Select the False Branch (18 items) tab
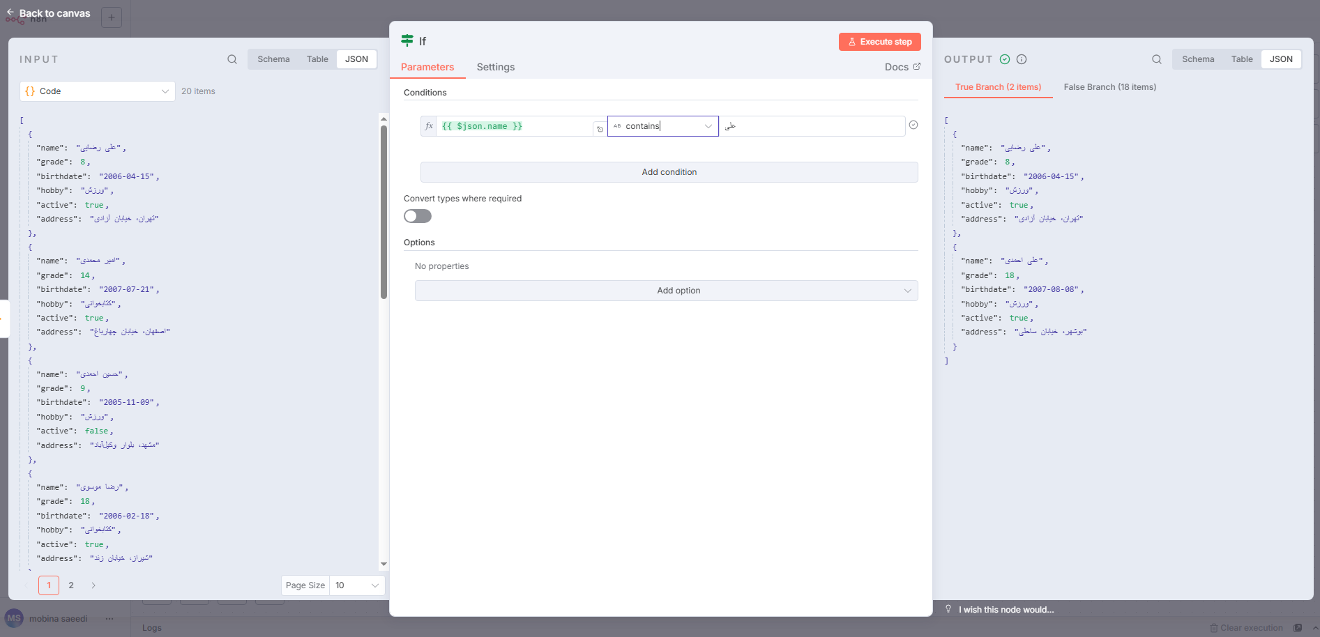 click(x=1109, y=87)
